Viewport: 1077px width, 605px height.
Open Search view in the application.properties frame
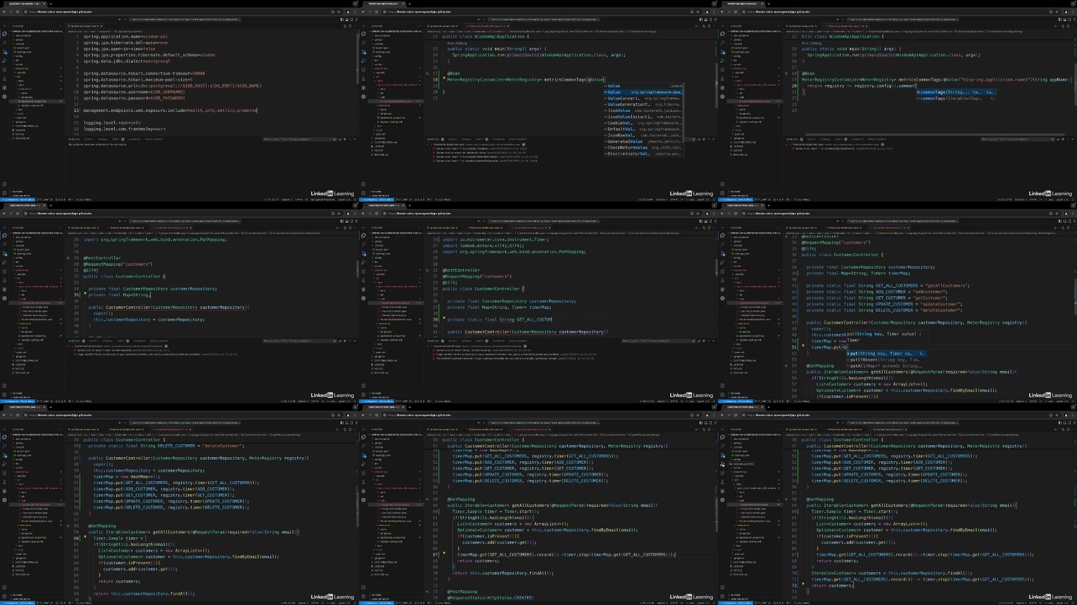pyautogui.click(x=5, y=42)
